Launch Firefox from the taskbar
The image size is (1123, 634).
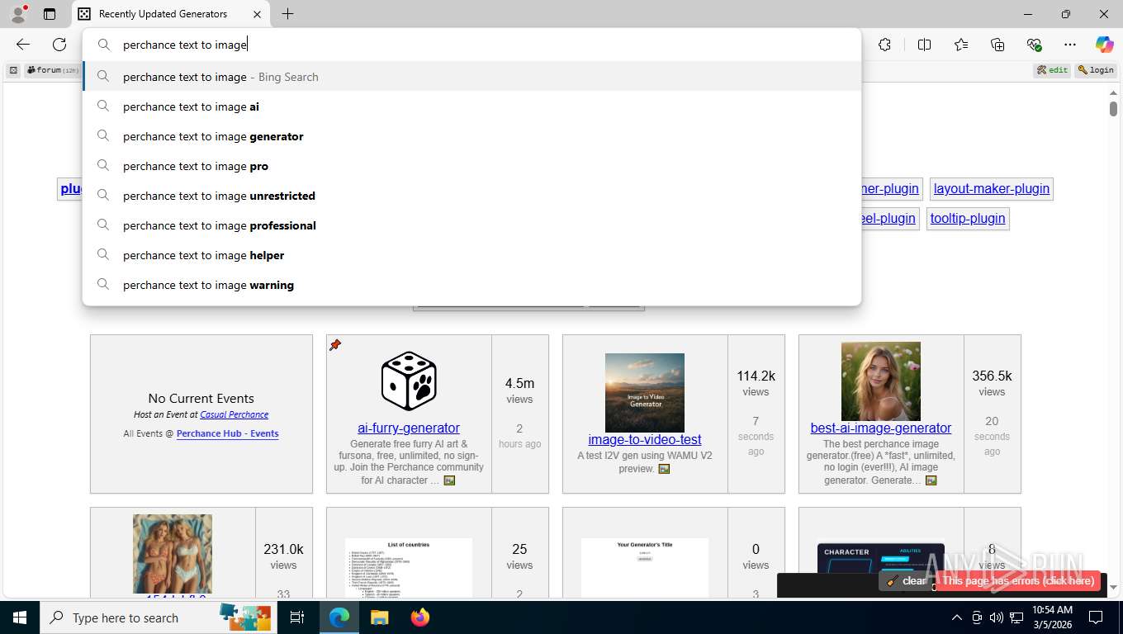420,617
